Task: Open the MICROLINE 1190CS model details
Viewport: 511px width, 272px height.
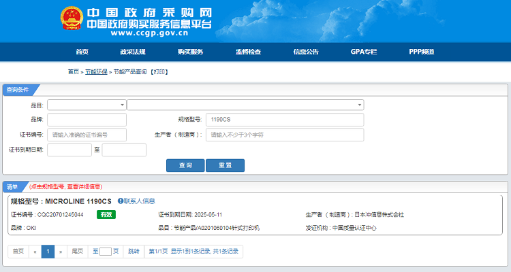Action: click(78, 201)
